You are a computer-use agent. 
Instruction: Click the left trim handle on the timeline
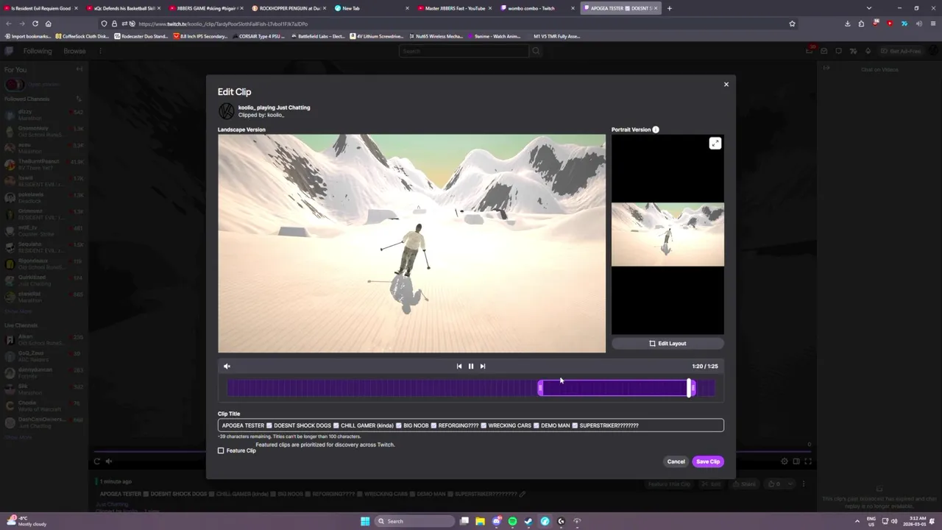point(540,388)
